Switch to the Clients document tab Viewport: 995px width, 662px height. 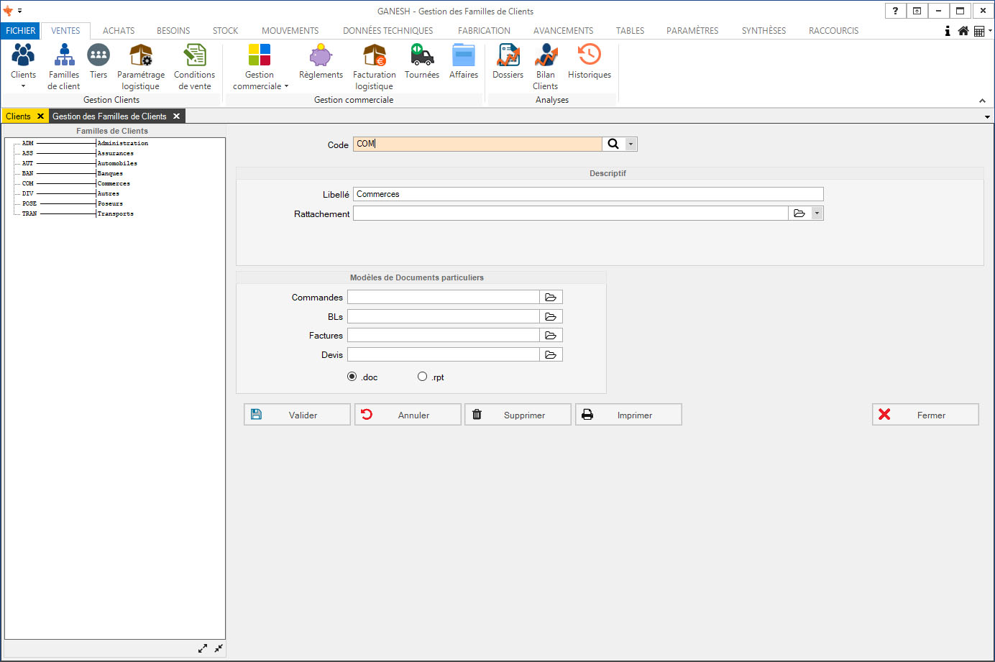[18, 116]
